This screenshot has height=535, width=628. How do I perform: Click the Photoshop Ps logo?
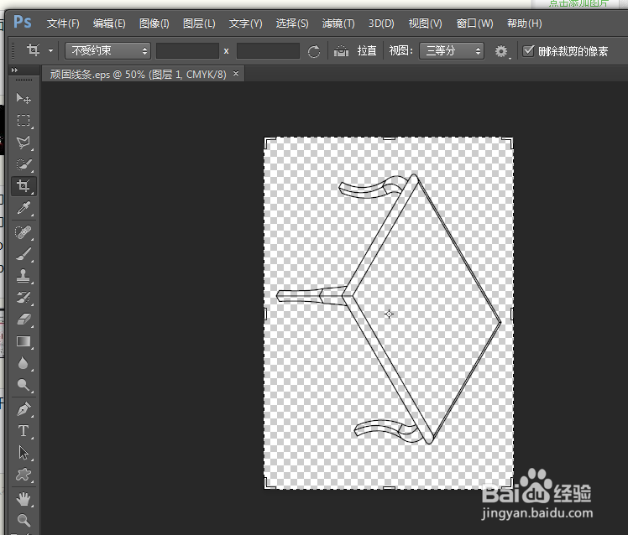tap(23, 22)
